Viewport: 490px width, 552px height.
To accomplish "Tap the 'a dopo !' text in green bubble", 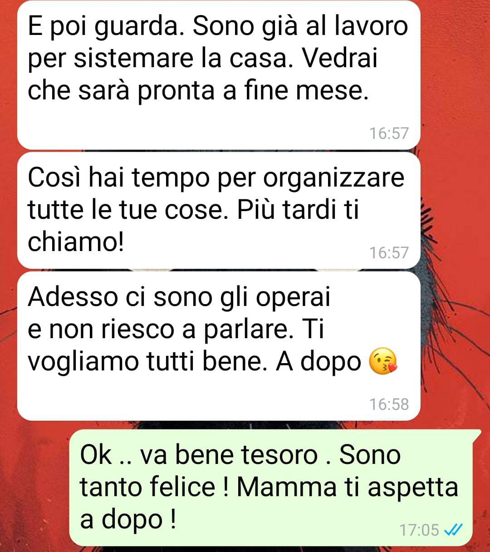I will (128, 520).
